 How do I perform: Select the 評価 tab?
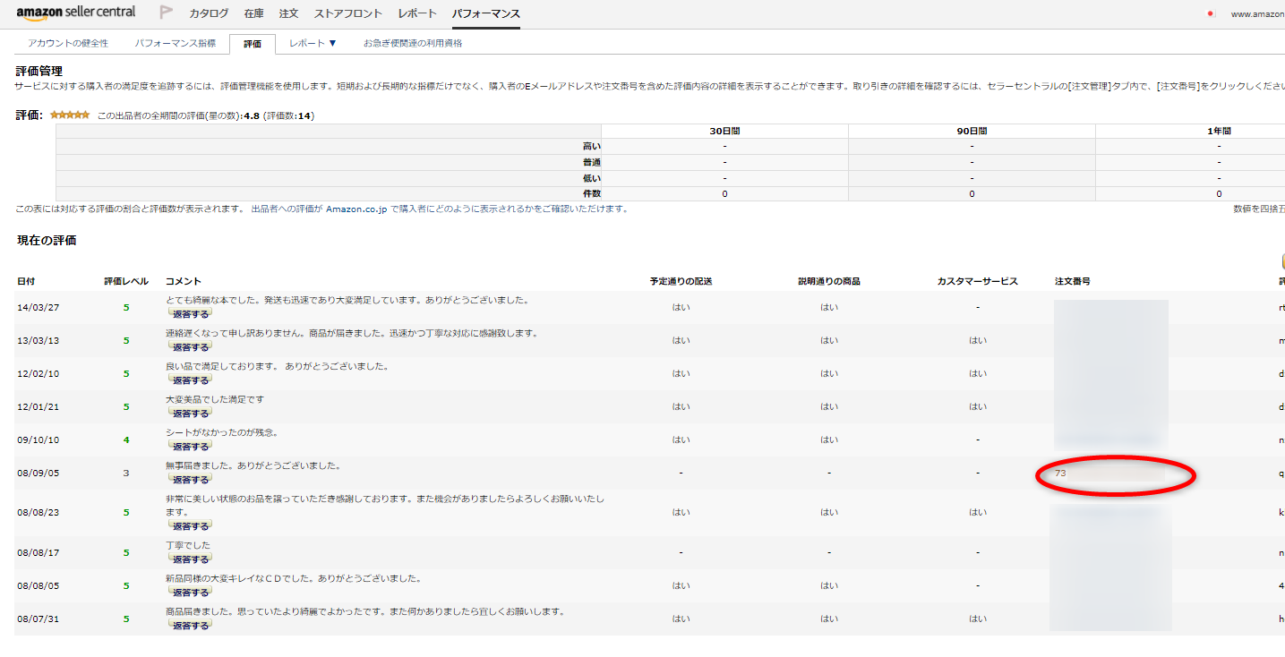(253, 43)
